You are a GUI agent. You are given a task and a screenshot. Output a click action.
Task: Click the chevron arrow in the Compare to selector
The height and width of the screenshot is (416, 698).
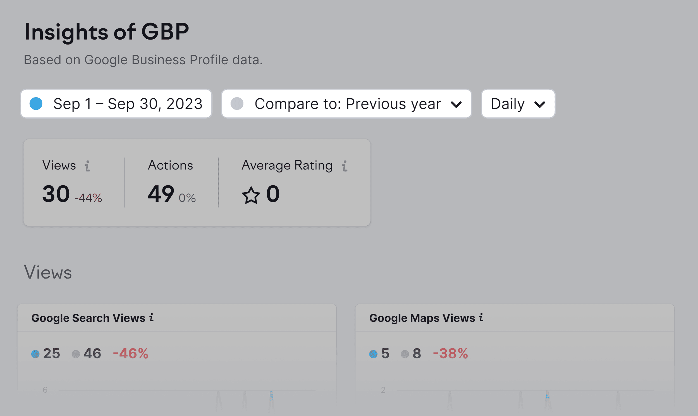pos(456,104)
